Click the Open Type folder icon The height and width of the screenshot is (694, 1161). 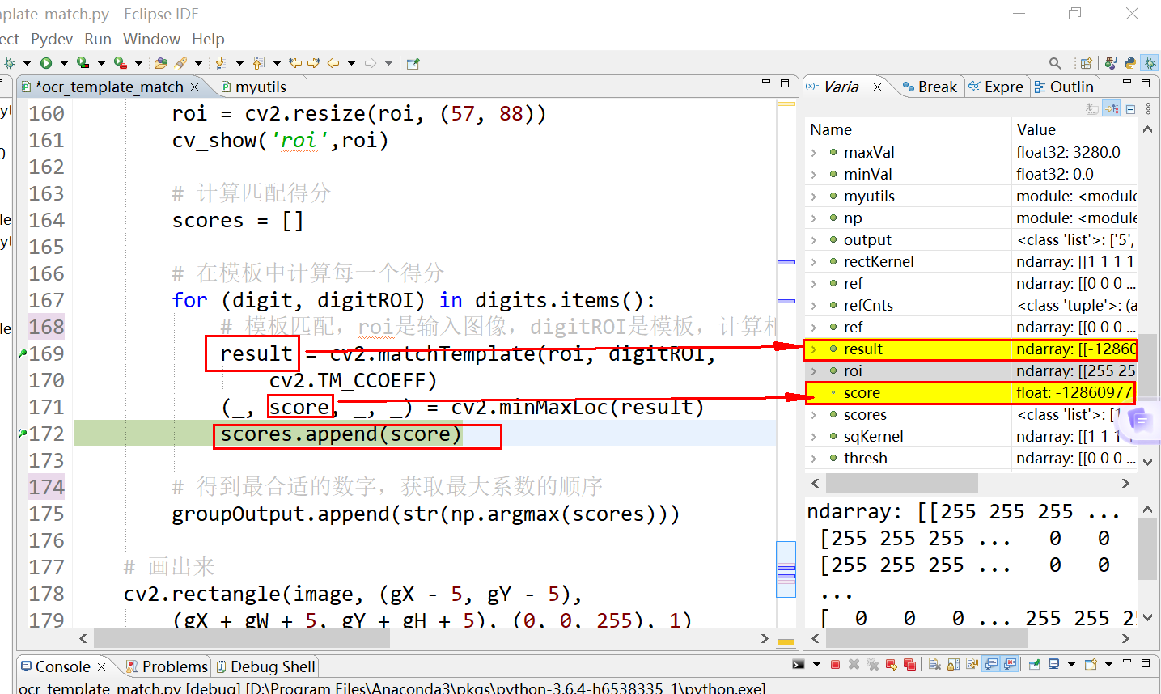coord(160,63)
